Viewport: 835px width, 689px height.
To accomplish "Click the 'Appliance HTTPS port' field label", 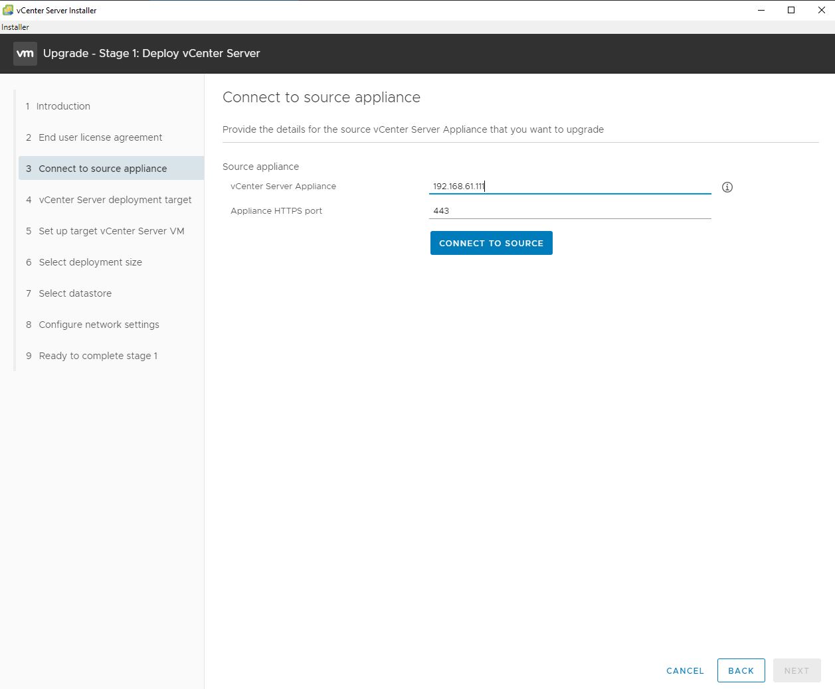I will (x=276, y=211).
